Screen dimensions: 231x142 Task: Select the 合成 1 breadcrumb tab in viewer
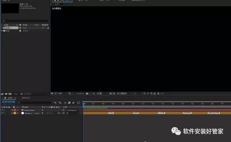(x=57, y=4)
